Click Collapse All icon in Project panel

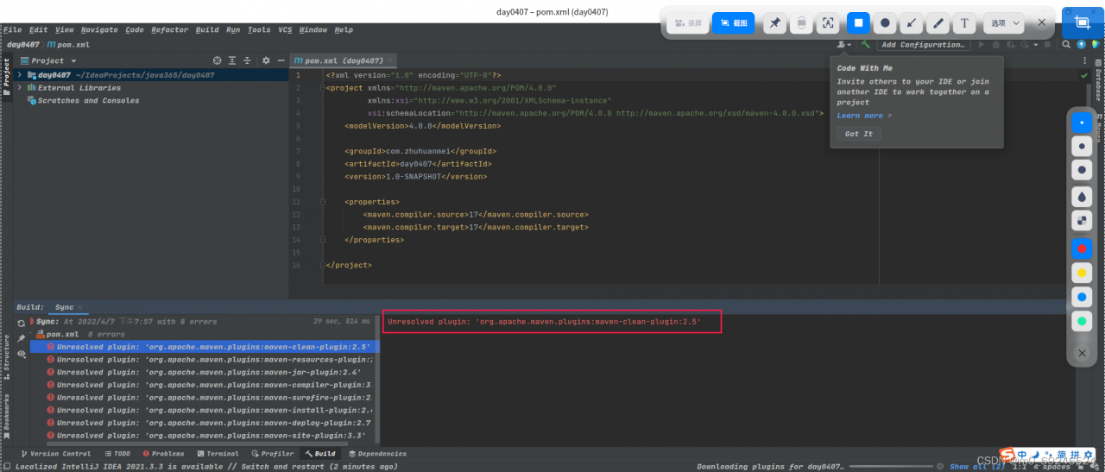point(246,60)
